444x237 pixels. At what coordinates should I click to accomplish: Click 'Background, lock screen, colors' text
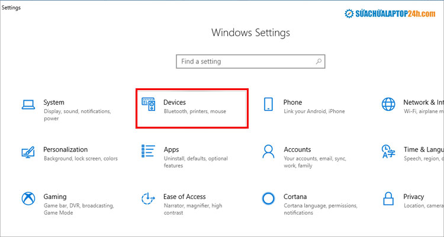point(81,159)
